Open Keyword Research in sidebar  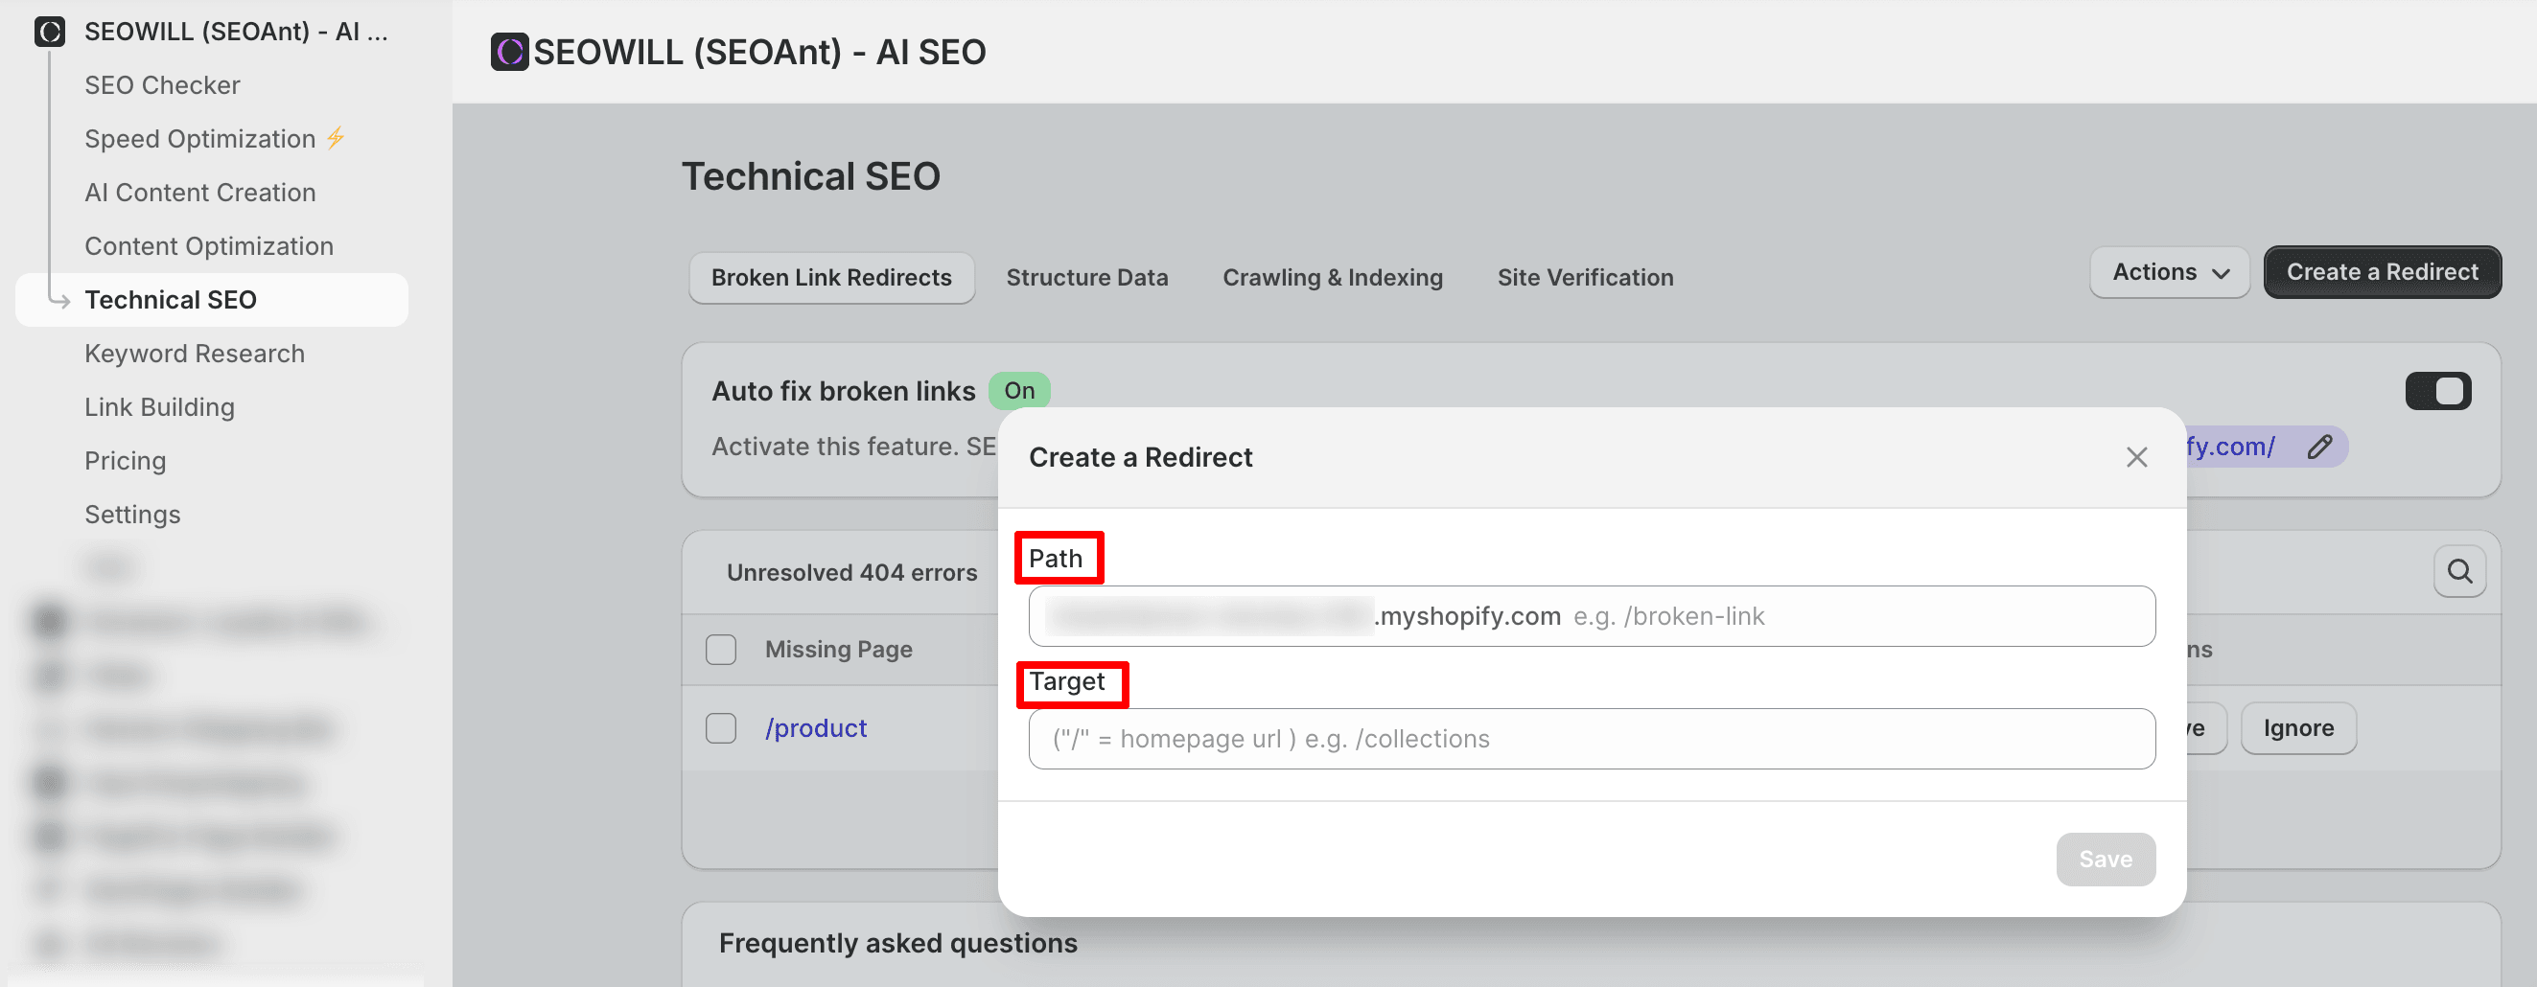pos(194,354)
